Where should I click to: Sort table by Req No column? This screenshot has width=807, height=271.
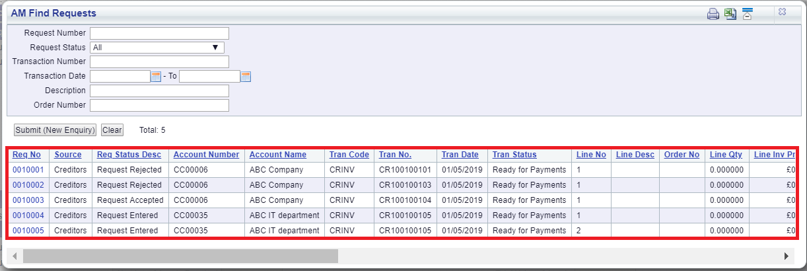click(26, 155)
